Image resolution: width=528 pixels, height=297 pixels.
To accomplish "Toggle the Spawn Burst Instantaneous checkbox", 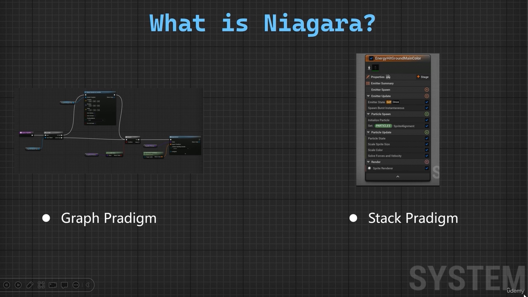I will 427,108.
